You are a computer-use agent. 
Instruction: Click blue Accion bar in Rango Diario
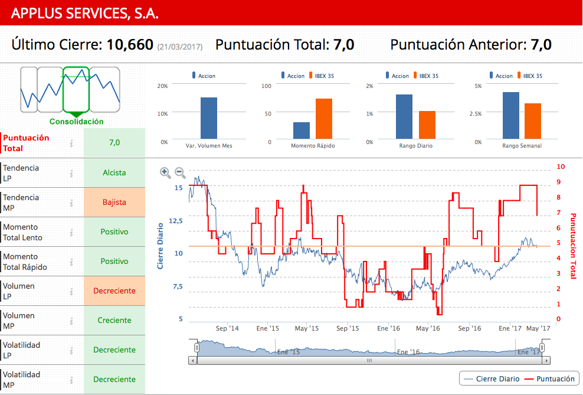pyautogui.click(x=404, y=117)
